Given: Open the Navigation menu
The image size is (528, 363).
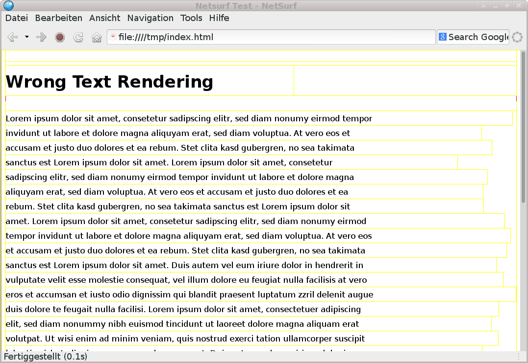Looking at the screenshot, I should 150,18.
